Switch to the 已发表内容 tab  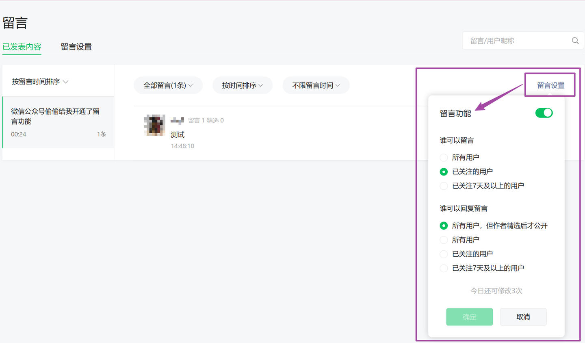coord(22,47)
